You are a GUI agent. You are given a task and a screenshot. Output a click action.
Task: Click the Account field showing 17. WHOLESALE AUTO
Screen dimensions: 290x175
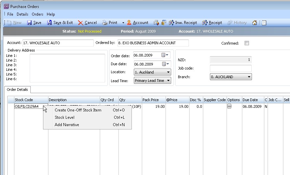point(58,43)
